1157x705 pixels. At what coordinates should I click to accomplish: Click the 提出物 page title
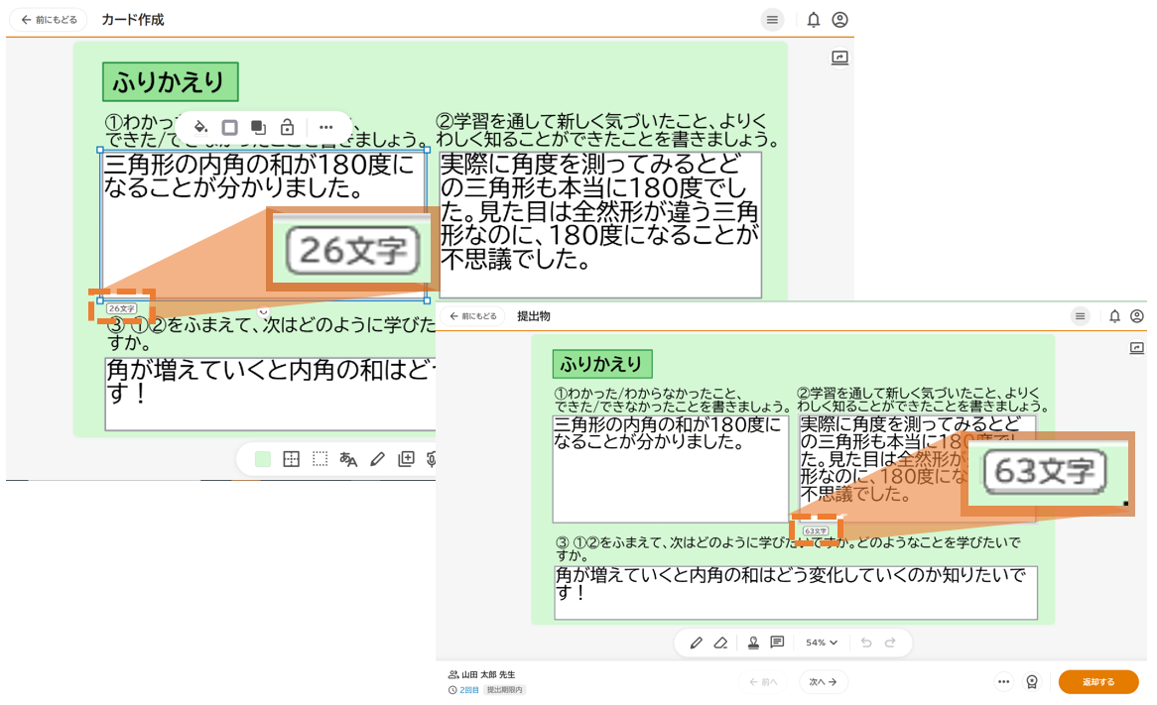(534, 316)
